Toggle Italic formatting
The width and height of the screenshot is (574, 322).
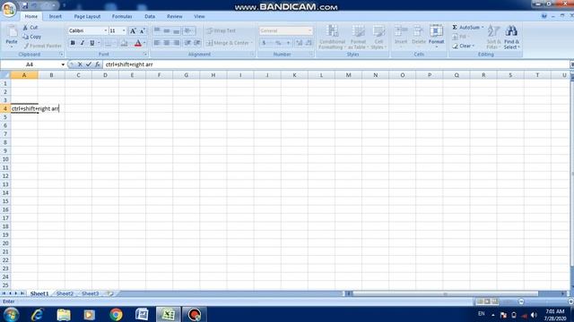(x=83, y=43)
